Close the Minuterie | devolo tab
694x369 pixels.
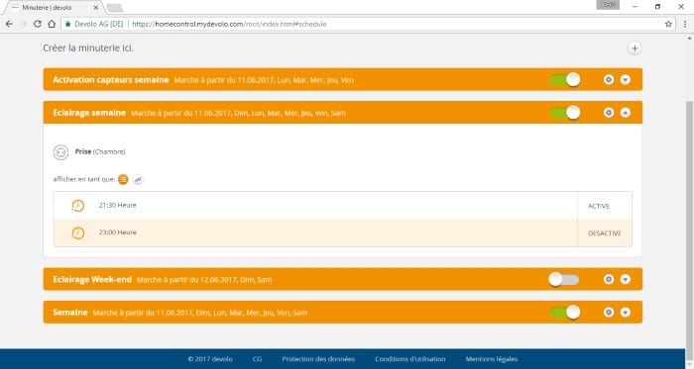point(96,8)
